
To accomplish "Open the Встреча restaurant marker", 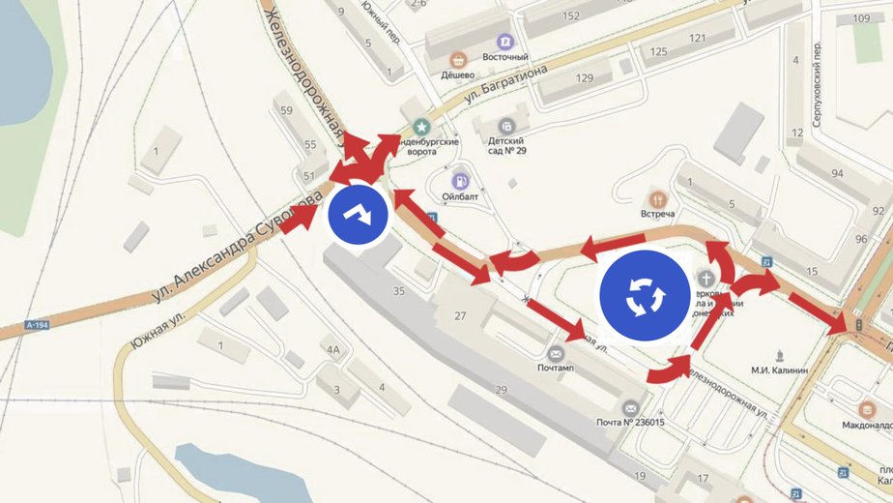I will click(658, 199).
